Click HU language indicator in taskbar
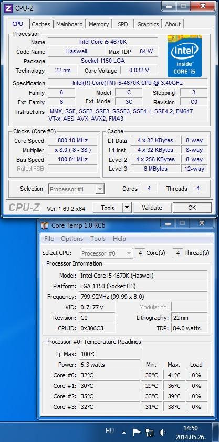 click(110, 431)
